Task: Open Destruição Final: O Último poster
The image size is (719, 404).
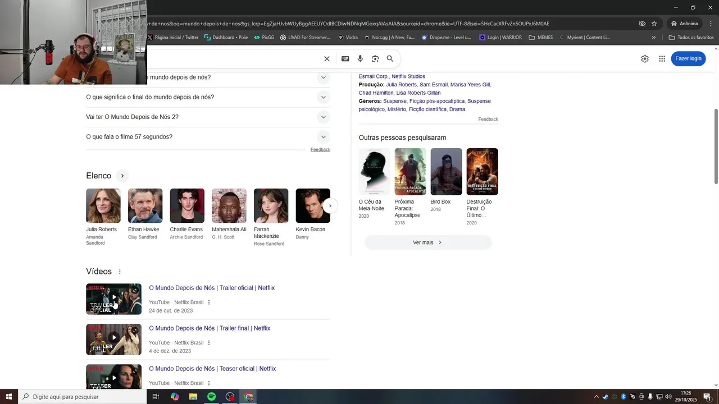Action: tap(483, 172)
